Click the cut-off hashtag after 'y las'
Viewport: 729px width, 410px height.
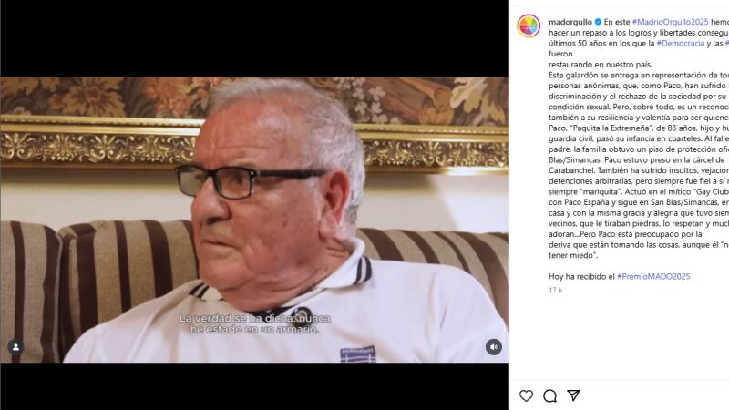726,43
